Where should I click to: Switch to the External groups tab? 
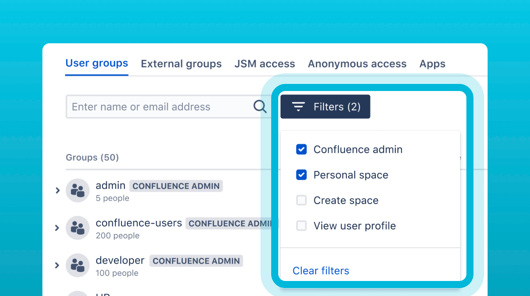point(181,64)
